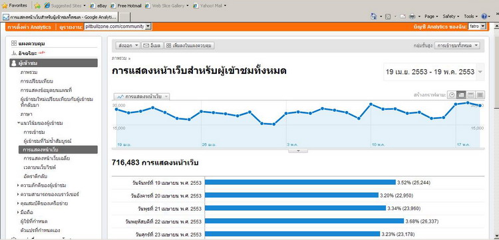Select the hourly graph clock icon

pyautogui.click(x=452, y=94)
